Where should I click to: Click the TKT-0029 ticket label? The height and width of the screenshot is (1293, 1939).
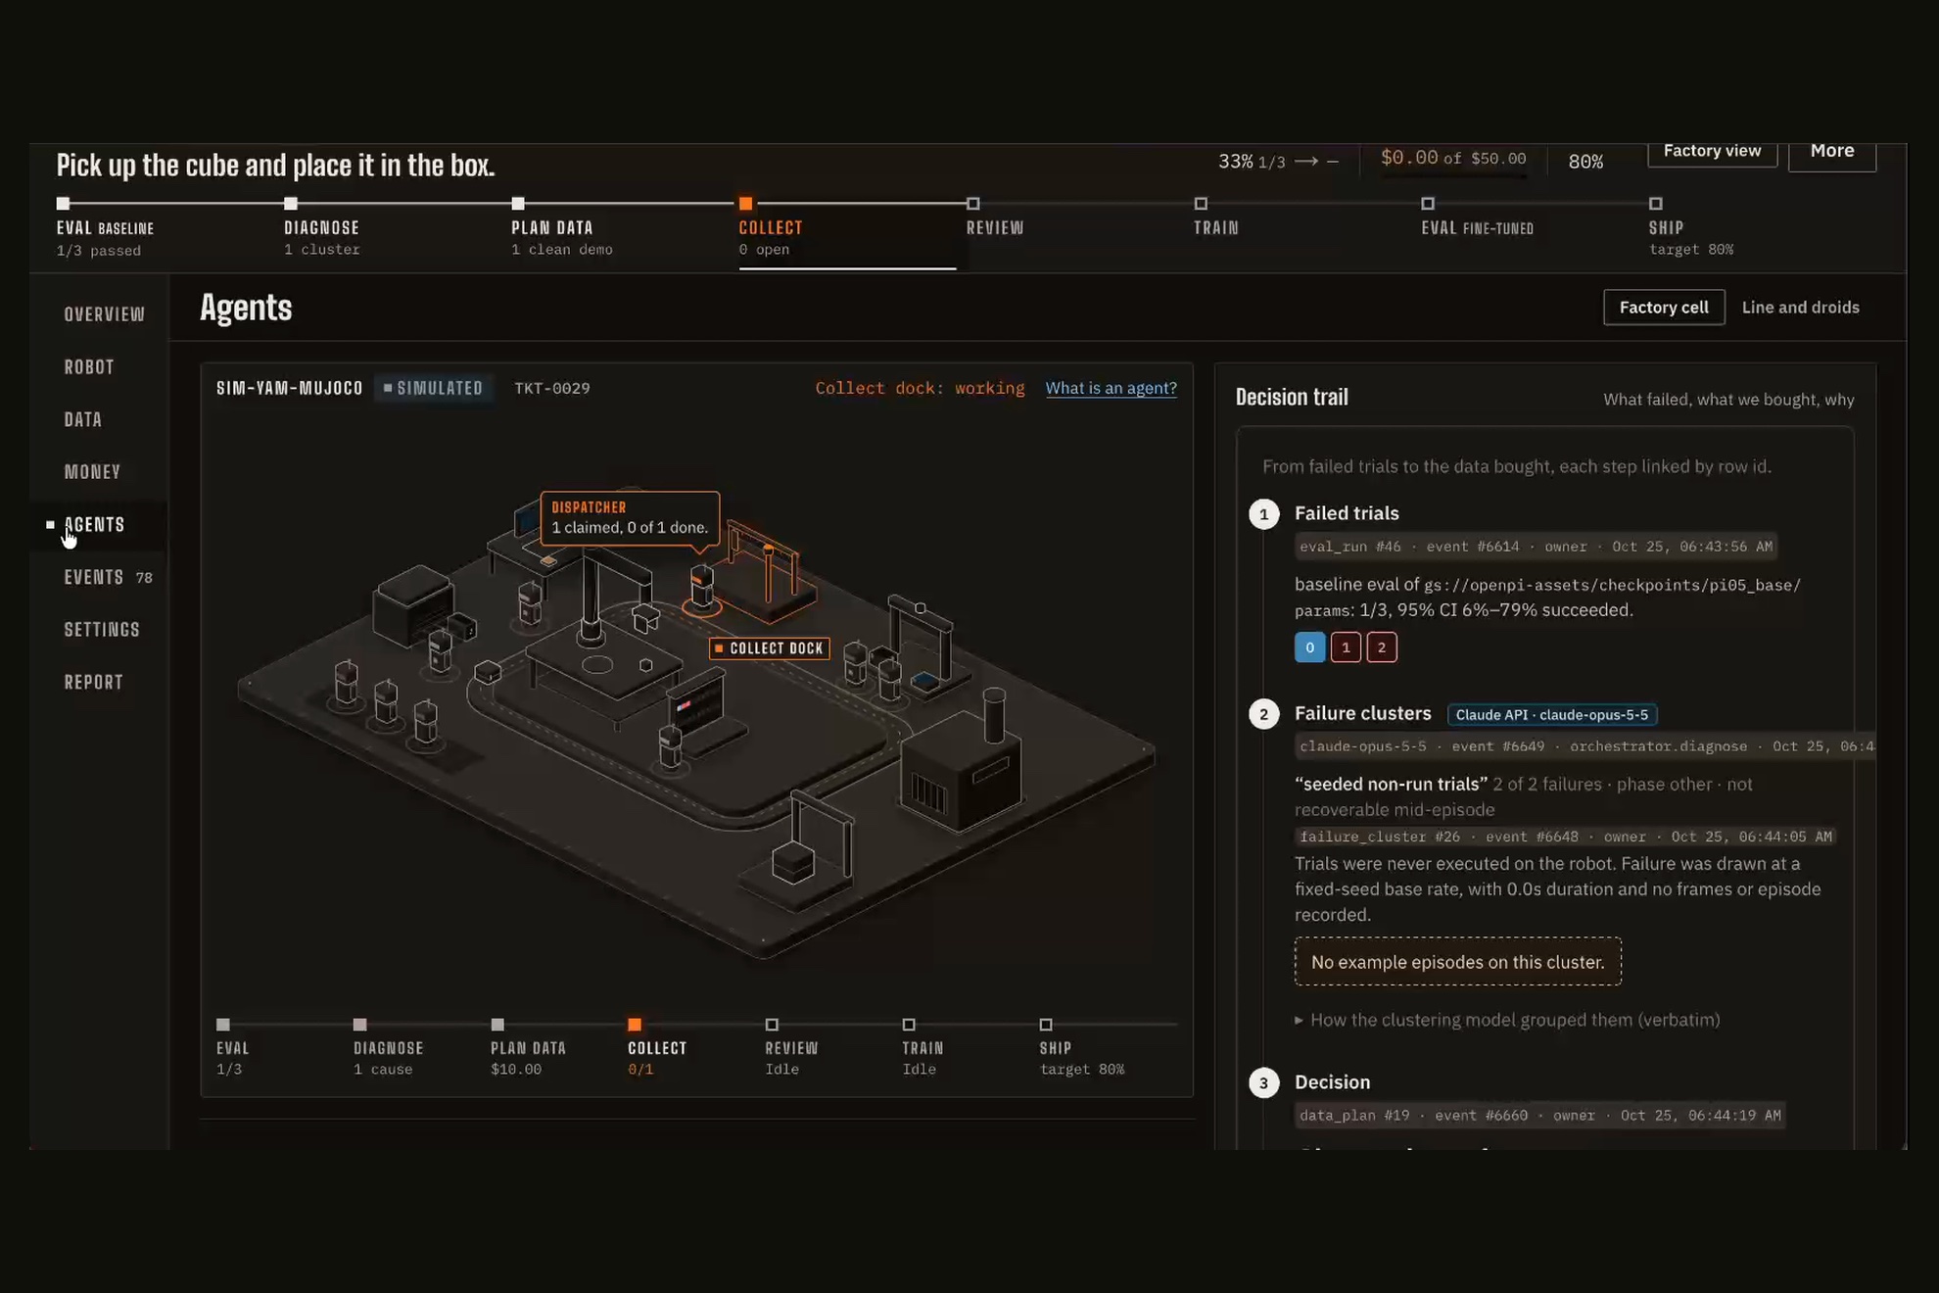552,388
